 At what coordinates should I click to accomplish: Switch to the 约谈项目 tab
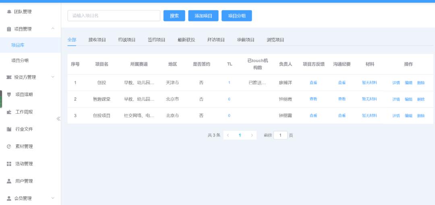coord(127,40)
